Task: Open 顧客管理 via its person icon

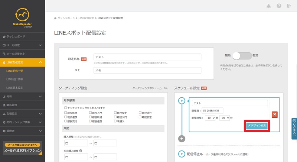Action: pyautogui.click(x=4, y=105)
